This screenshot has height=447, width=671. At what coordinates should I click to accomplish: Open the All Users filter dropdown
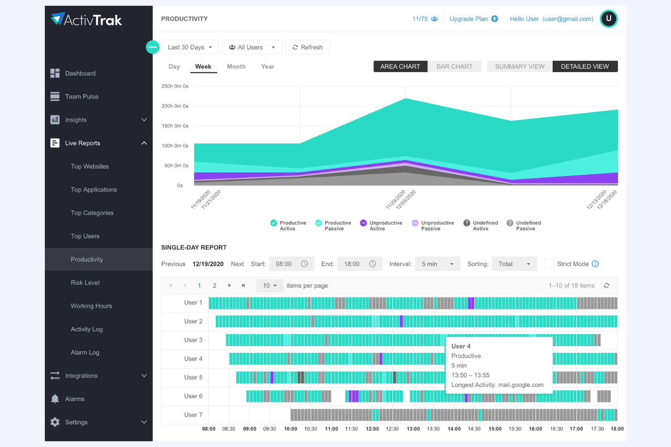pyautogui.click(x=252, y=47)
